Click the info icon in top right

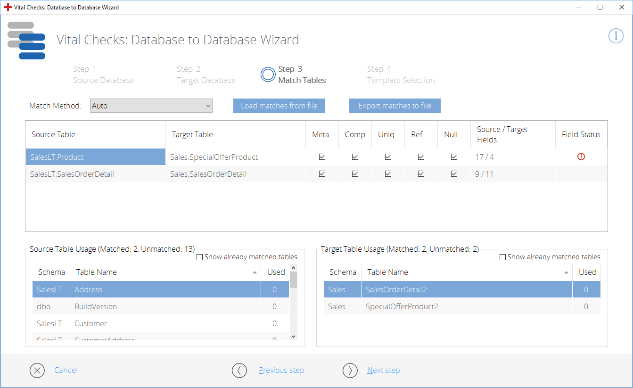pyautogui.click(x=616, y=36)
